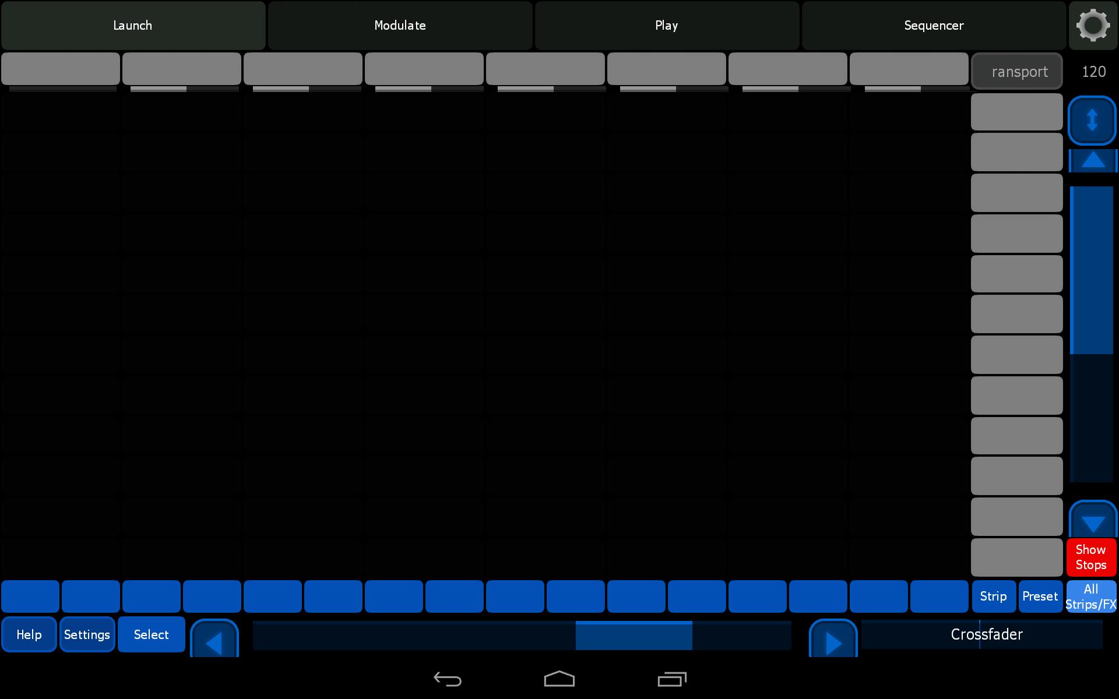Click the BPM value input field
The height and width of the screenshot is (699, 1119).
(1093, 72)
